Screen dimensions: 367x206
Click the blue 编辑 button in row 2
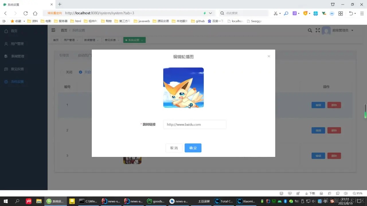pyautogui.click(x=318, y=130)
